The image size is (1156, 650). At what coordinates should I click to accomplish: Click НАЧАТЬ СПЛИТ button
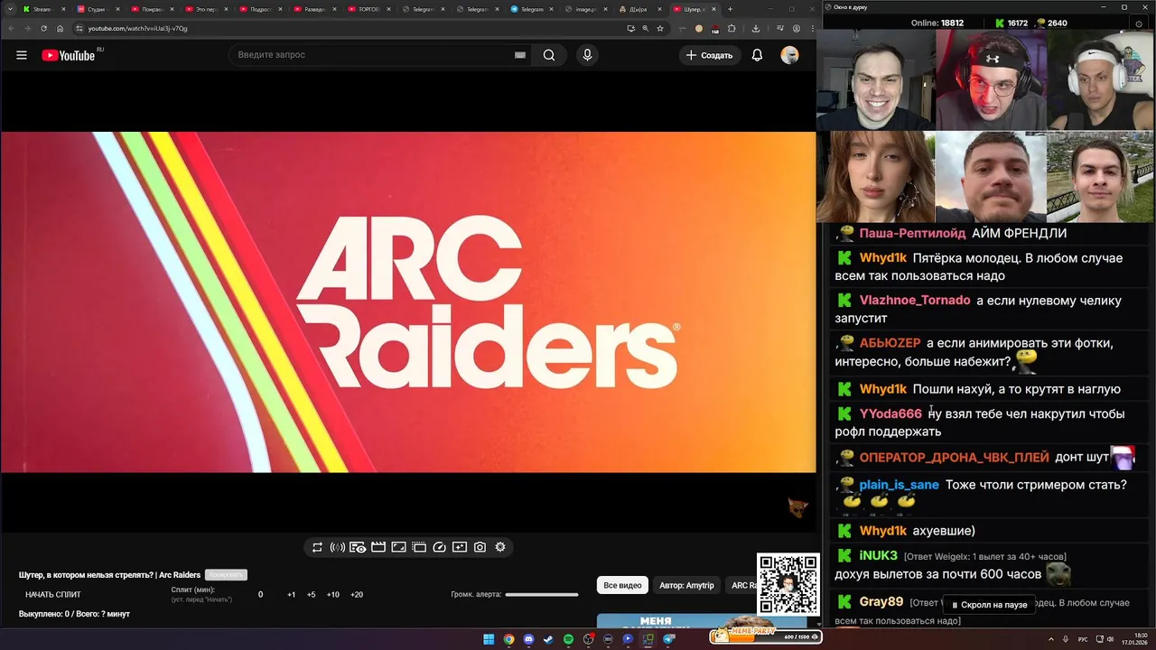[x=53, y=595]
